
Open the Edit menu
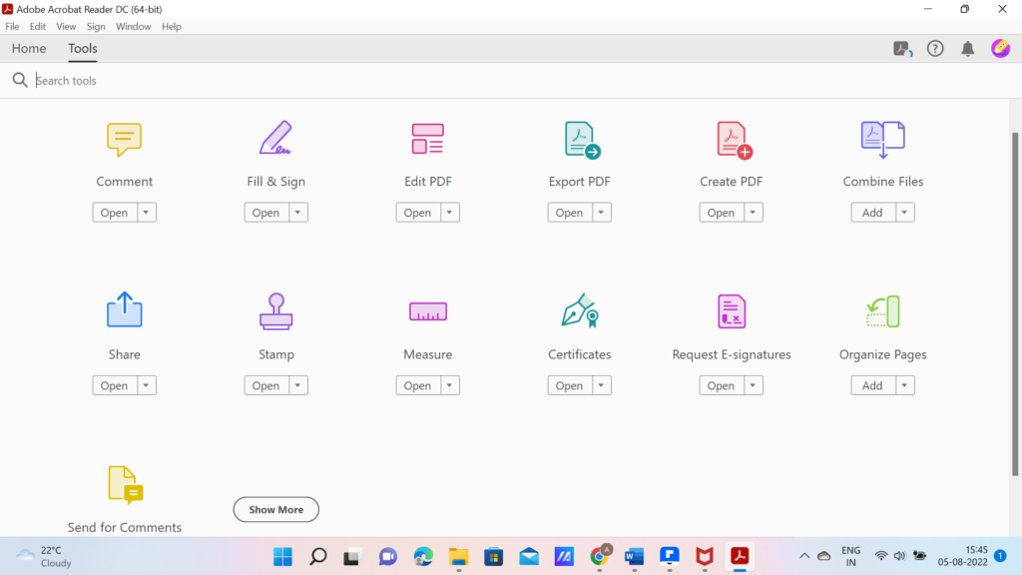tap(38, 27)
